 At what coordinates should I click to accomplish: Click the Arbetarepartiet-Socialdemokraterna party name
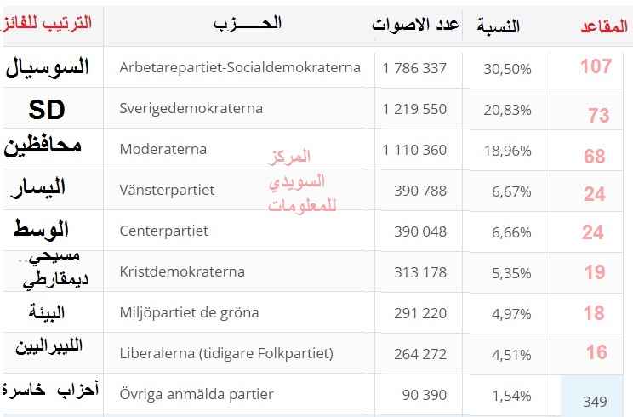[240, 67]
